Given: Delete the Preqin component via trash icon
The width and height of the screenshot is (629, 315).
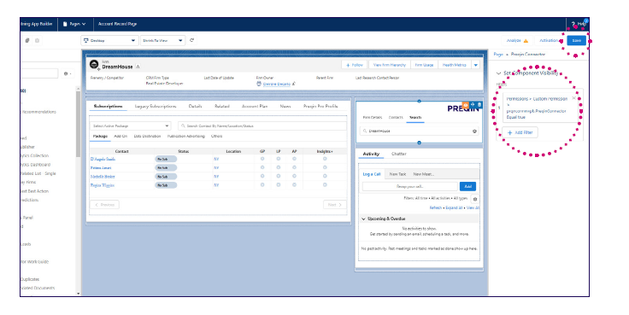Looking at the screenshot, I should pos(479,105).
